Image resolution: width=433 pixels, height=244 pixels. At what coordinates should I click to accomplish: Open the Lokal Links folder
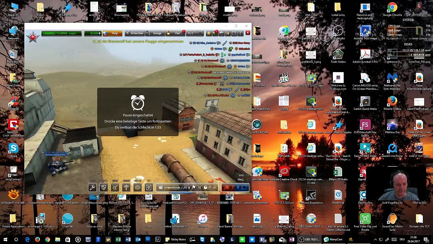[x=338, y=10]
